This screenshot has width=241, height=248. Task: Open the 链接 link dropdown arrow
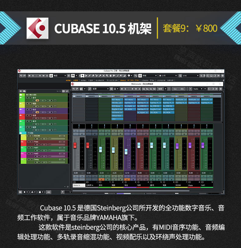165,89
